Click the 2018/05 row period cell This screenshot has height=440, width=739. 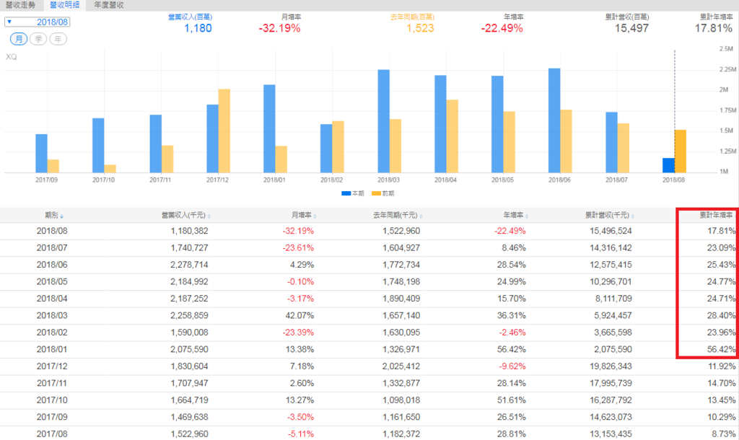pyautogui.click(x=52, y=282)
